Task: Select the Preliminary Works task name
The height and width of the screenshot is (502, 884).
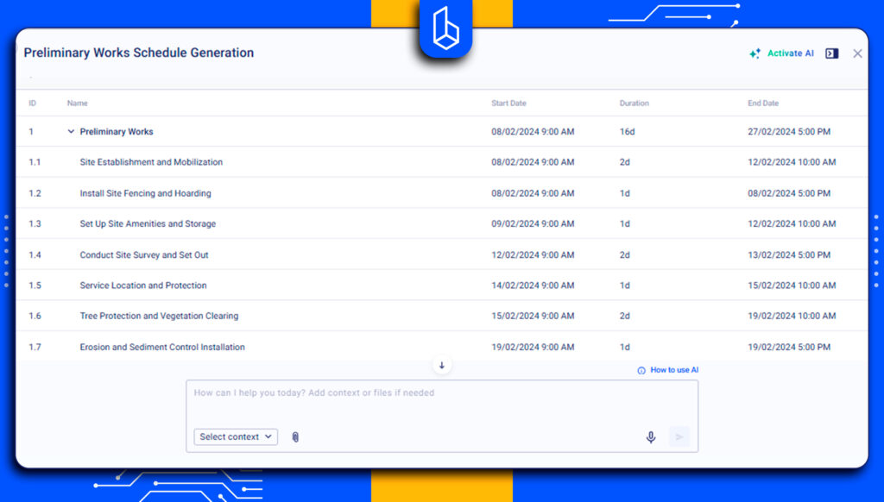Action: 117,131
